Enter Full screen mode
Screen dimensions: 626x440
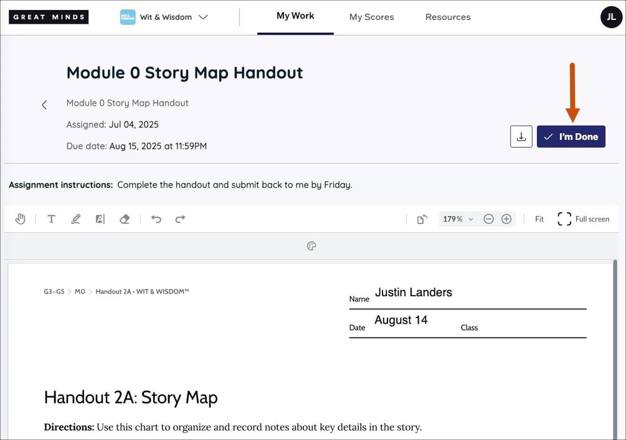pos(583,219)
